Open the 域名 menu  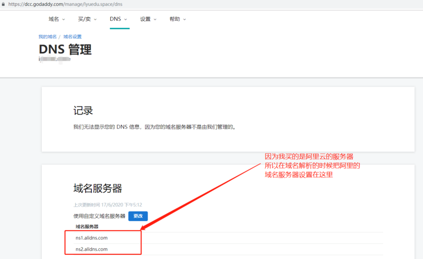coord(54,19)
